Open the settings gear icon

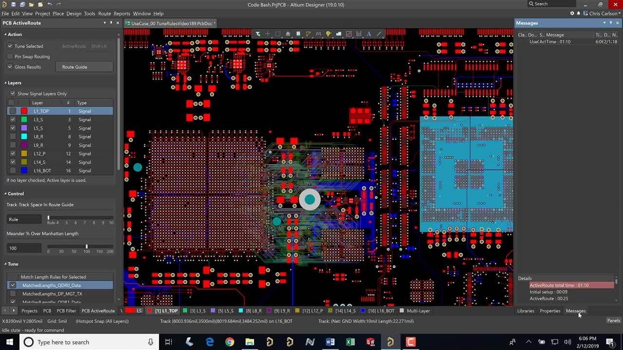(572, 14)
